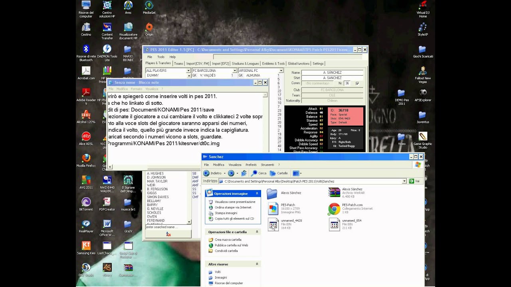511x287 pixels.
Task: Open the Tools menu in PES Editor
Action: pyautogui.click(x=160, y=57)
